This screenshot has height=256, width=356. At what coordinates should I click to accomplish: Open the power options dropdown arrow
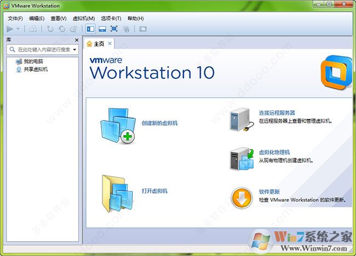18,29
